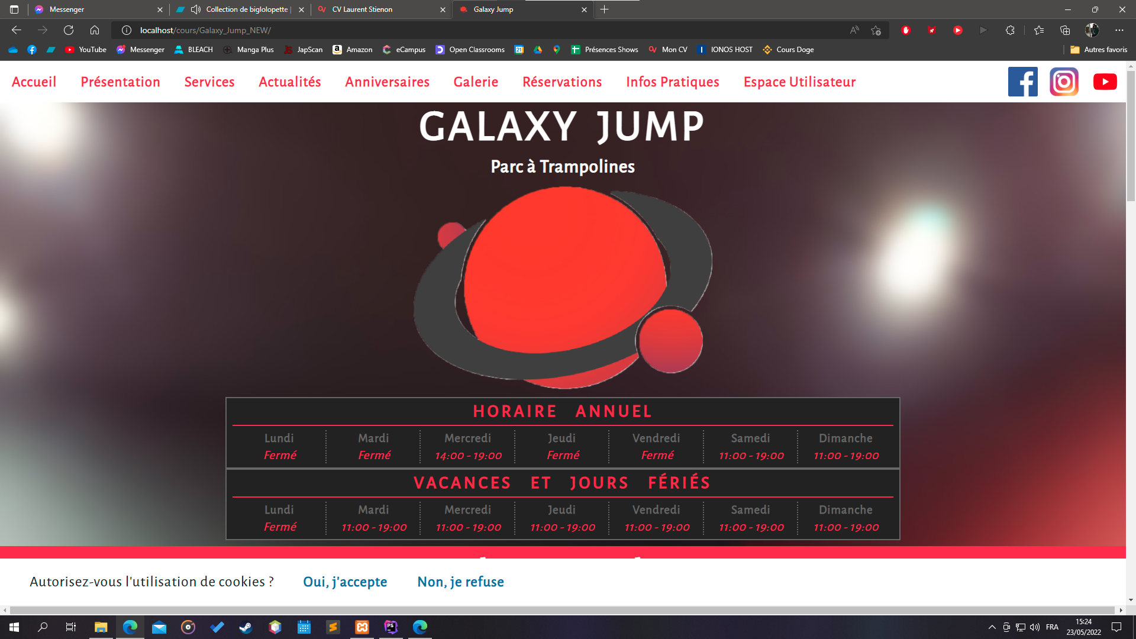Viewport: 1136px width, 639px height.
Task: Navigate to the Galerie section
Action: tap(476, 82)
